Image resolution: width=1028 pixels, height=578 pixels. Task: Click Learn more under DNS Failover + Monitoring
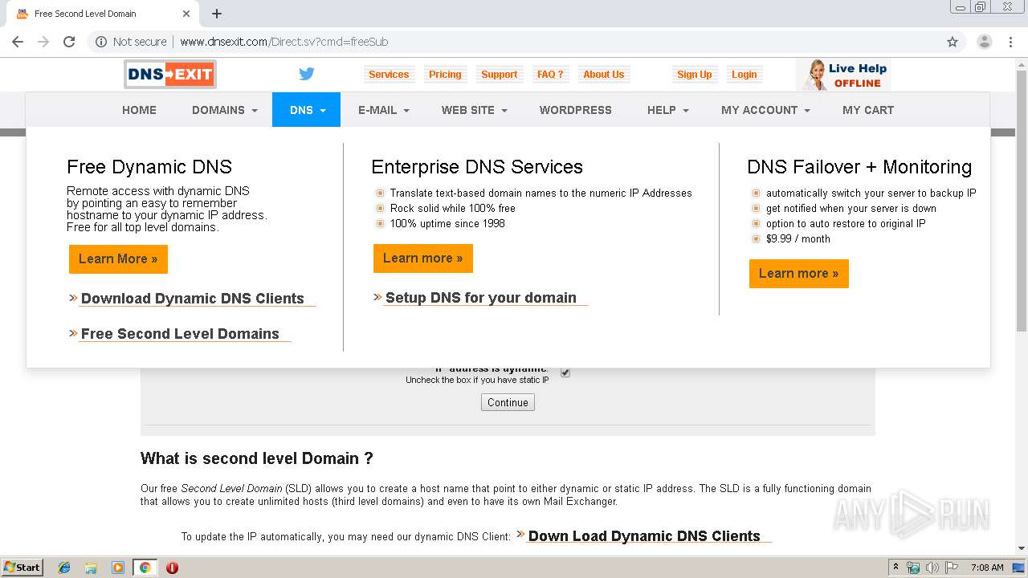click(799, 273)
